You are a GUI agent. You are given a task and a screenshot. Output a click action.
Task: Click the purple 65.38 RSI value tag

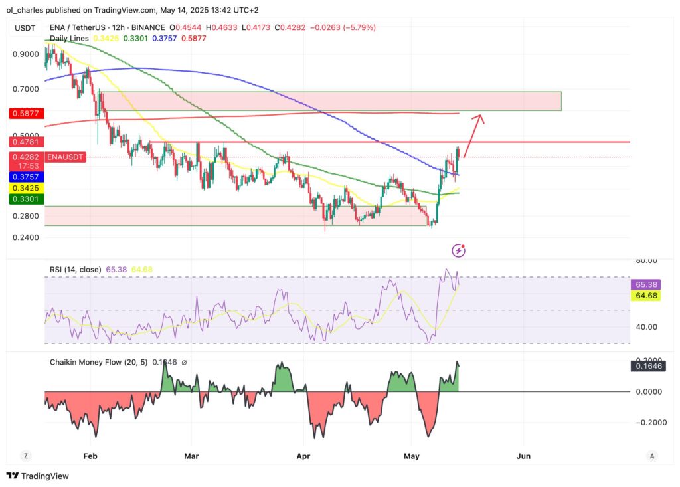point(645,284)
